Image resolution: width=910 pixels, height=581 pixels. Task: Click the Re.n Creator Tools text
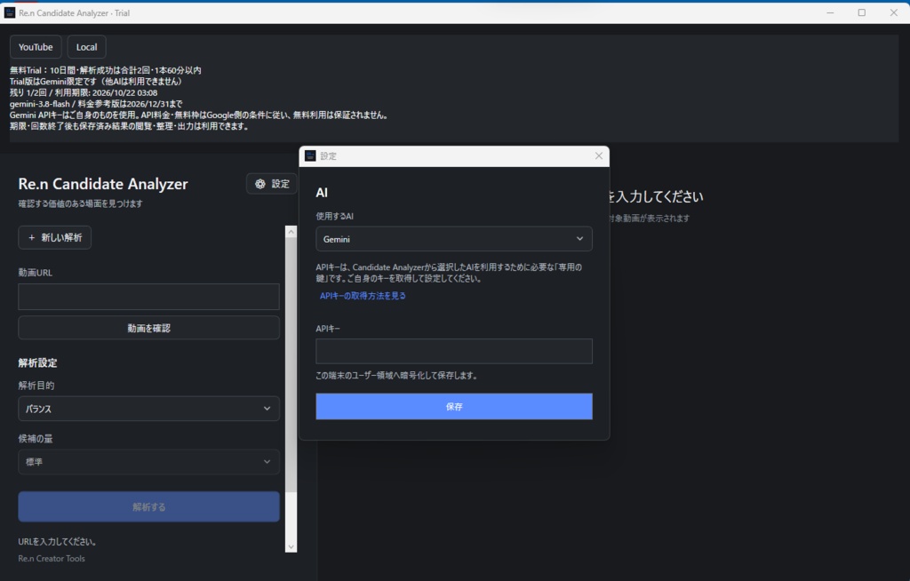click(x=51, y=559)
